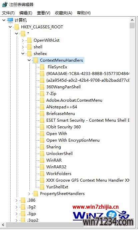The height and width of the screenshot is (230, 138).
Task: Select the shell key label
Action: [x=38, y=47]
